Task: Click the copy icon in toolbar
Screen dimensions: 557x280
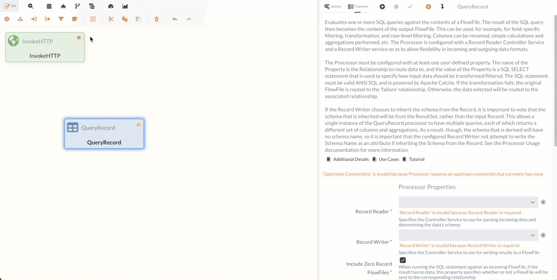Action: [x=125, y=19]
